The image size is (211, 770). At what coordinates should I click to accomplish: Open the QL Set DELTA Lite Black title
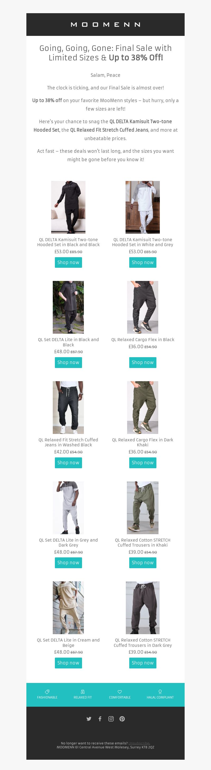click(x=68, y=342)
